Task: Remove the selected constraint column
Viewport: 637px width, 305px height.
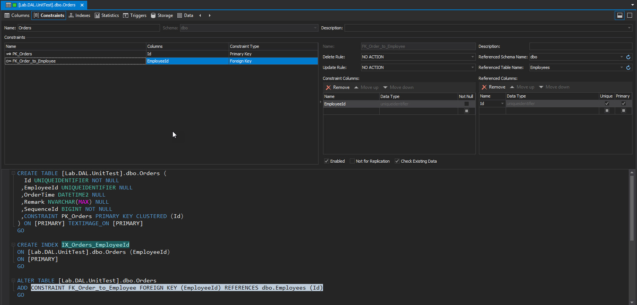Action: click(x=338, y=87)
